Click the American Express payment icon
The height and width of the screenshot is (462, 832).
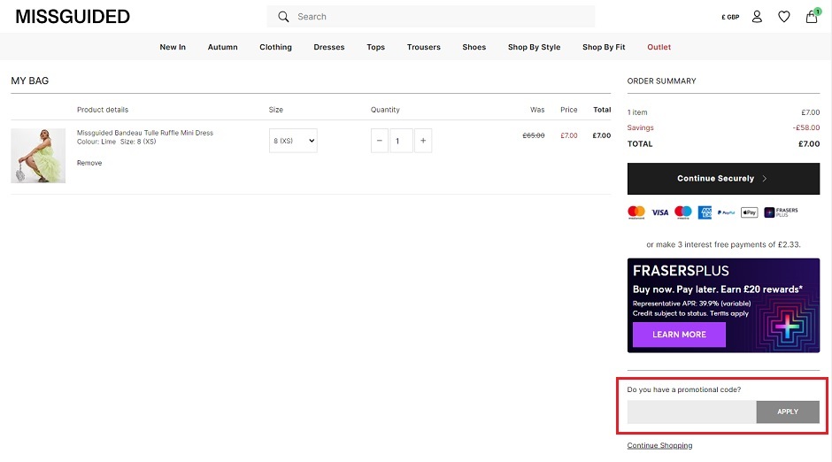click(705, 212)
